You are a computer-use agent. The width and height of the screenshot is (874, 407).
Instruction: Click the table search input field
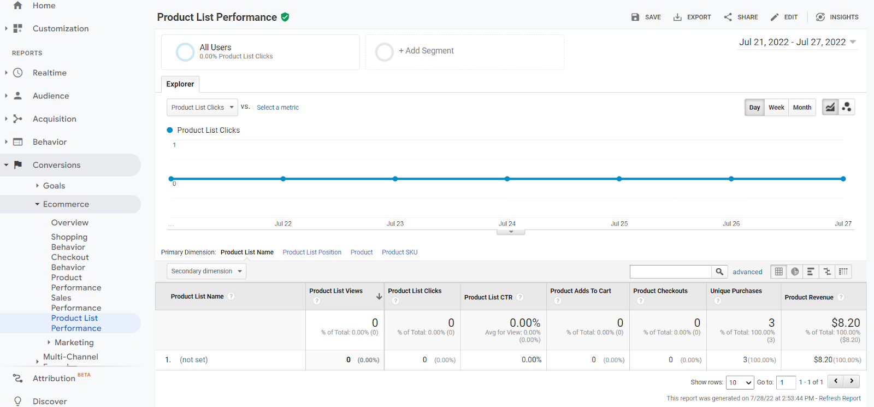[x=671, y=272]
